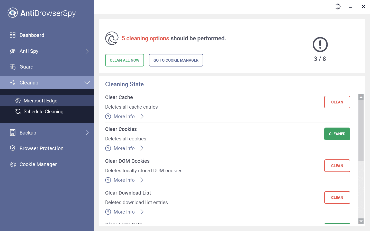Expand the Anti Spy submenu arrow
The image size is (370, 231).
click(x=87, y=51)
